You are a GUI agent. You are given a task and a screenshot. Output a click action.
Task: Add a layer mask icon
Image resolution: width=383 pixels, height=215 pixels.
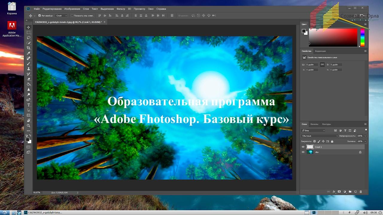(339, 192)
